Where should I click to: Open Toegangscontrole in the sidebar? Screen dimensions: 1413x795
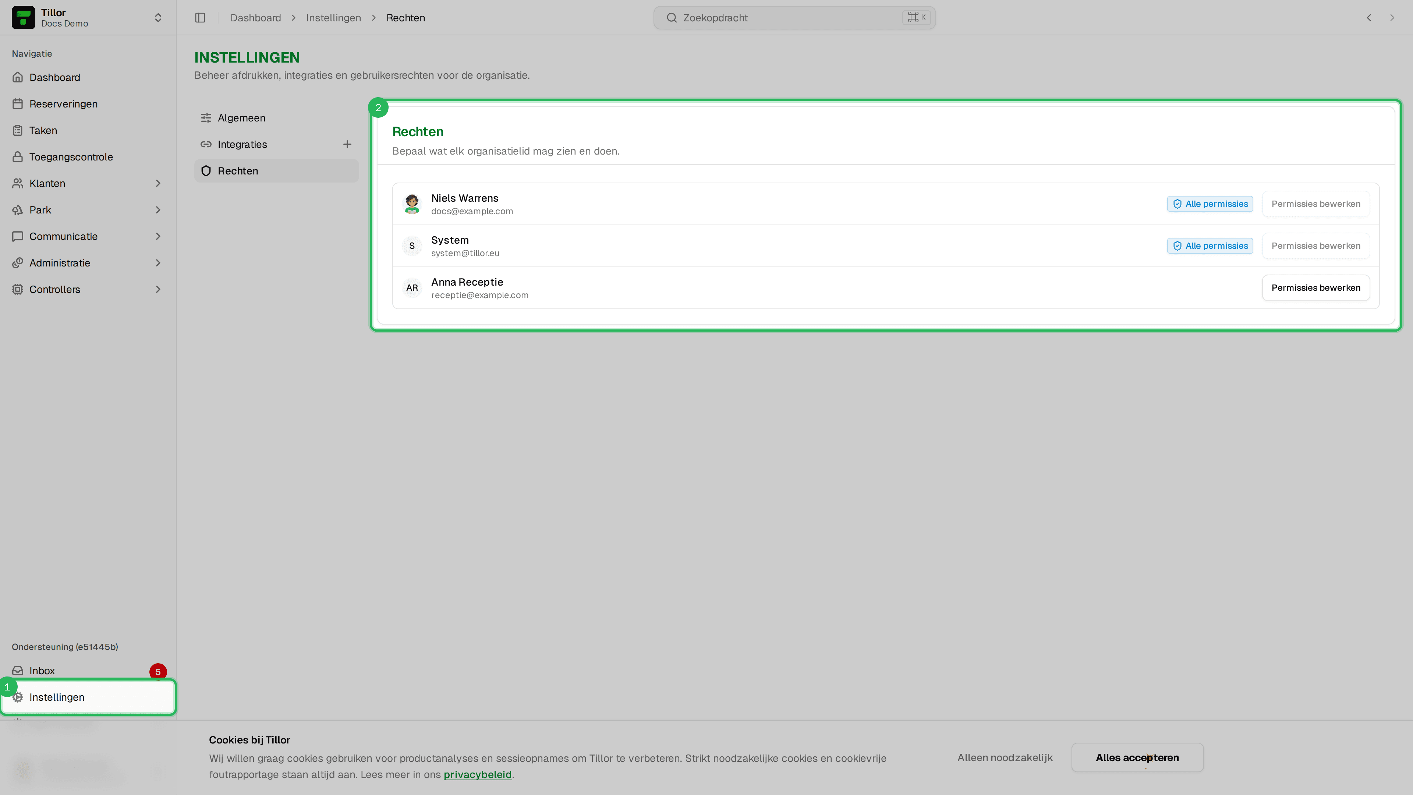88,157
